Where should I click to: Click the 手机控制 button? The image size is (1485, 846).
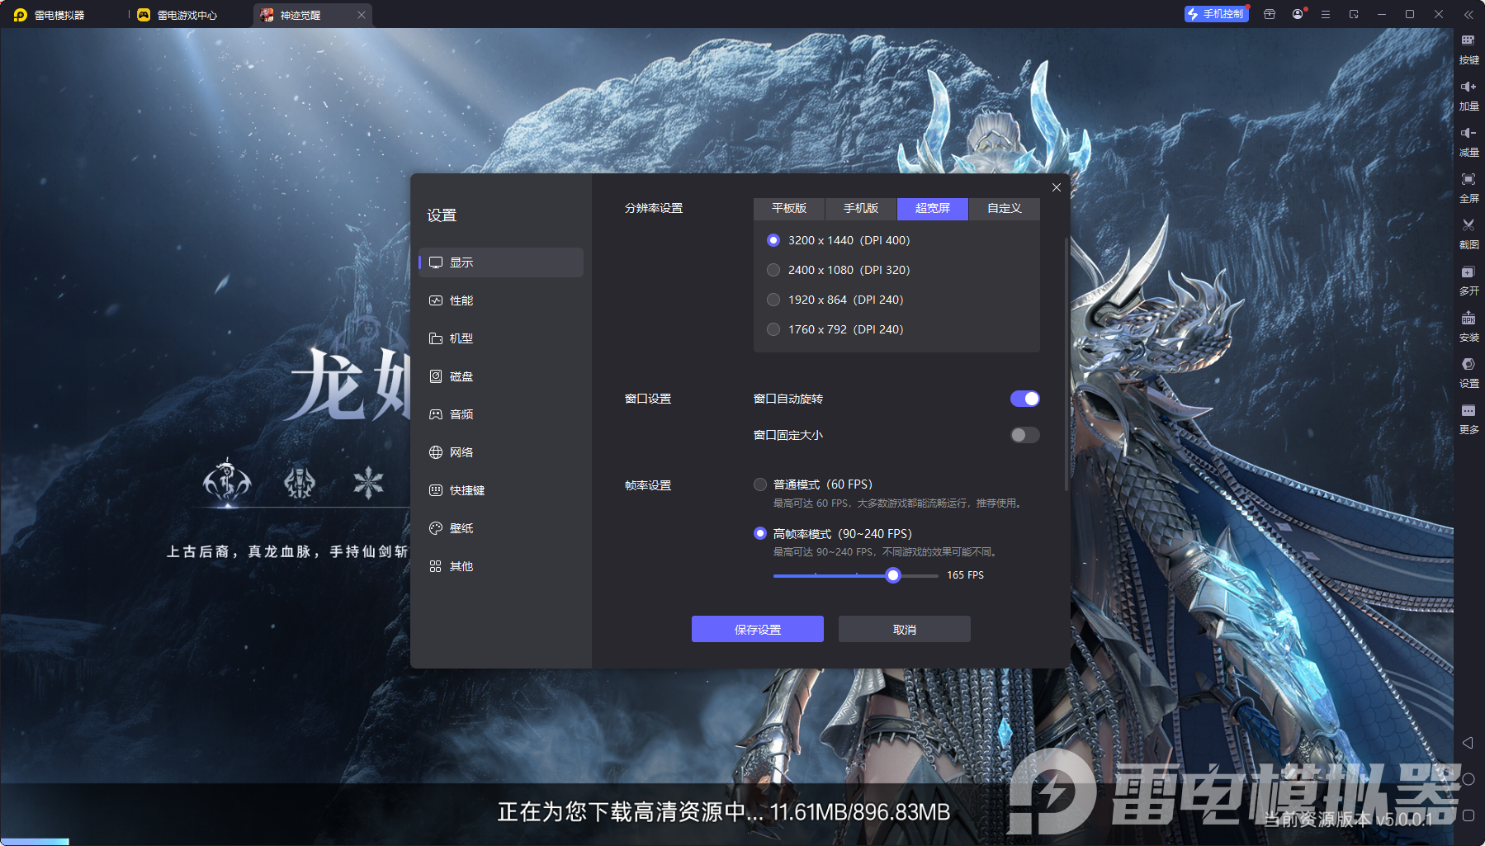pos(1216,14)
